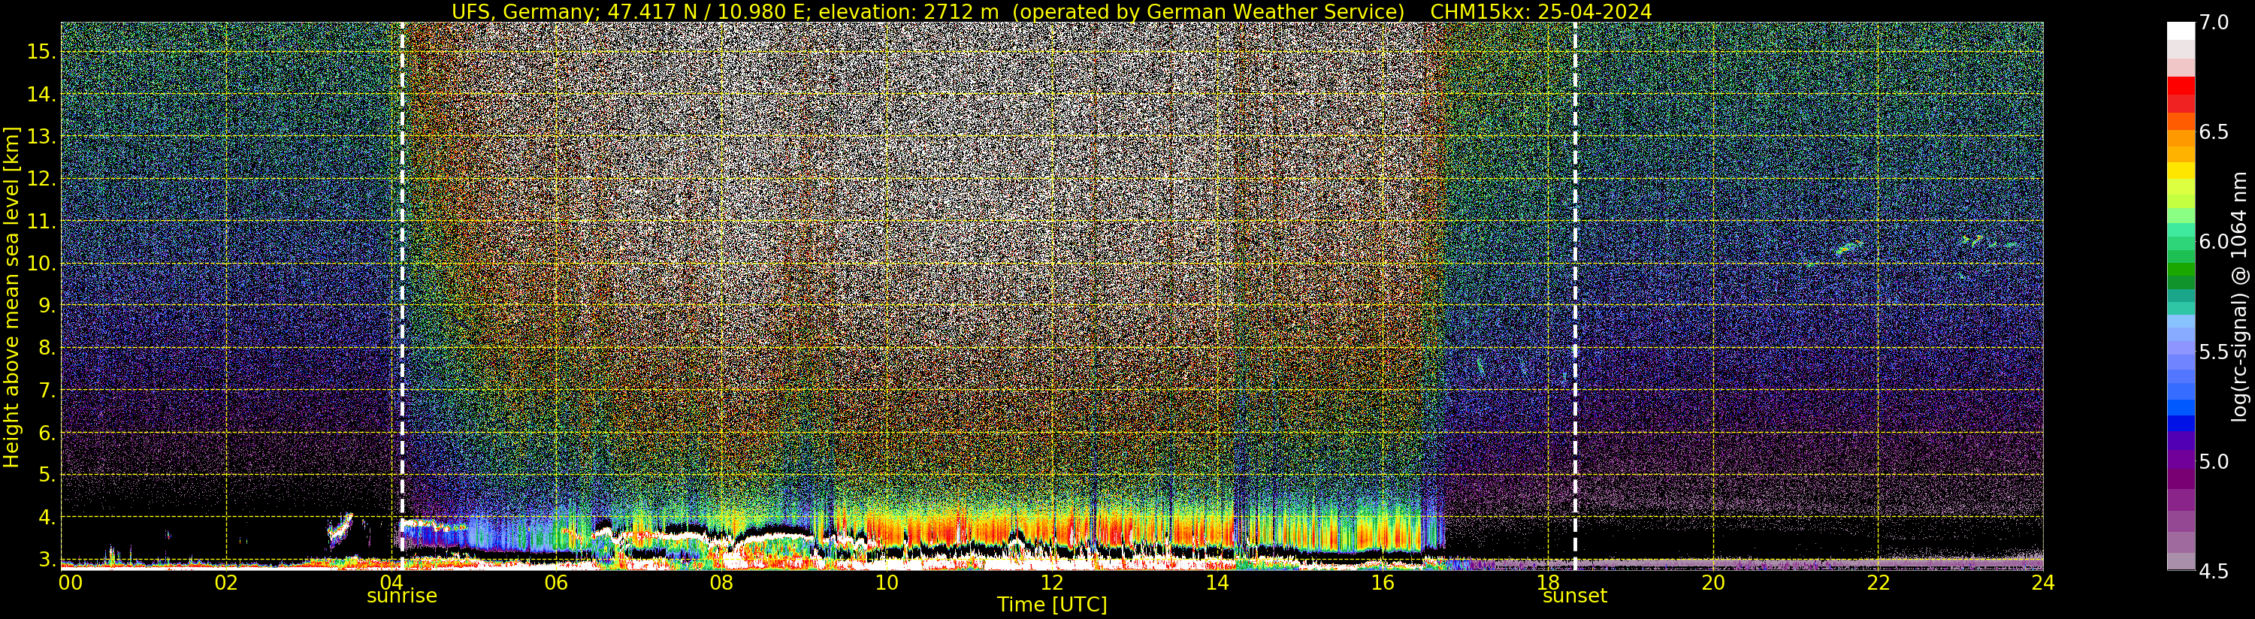2255x619 pixels.
Task: Click the green cirrus streaks near 21:40 UTC
Action: coord(1848,249)
